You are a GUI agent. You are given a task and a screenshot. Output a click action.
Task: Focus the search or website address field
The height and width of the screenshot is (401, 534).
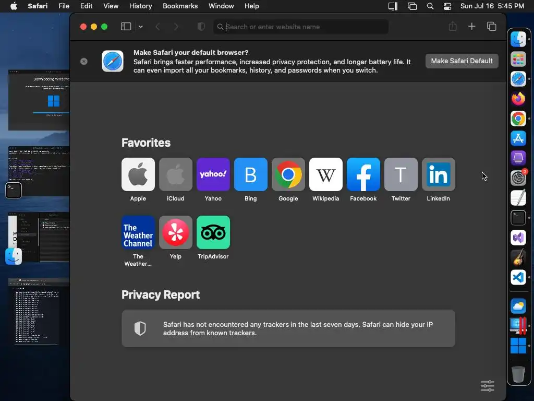(x=301, y=27)
